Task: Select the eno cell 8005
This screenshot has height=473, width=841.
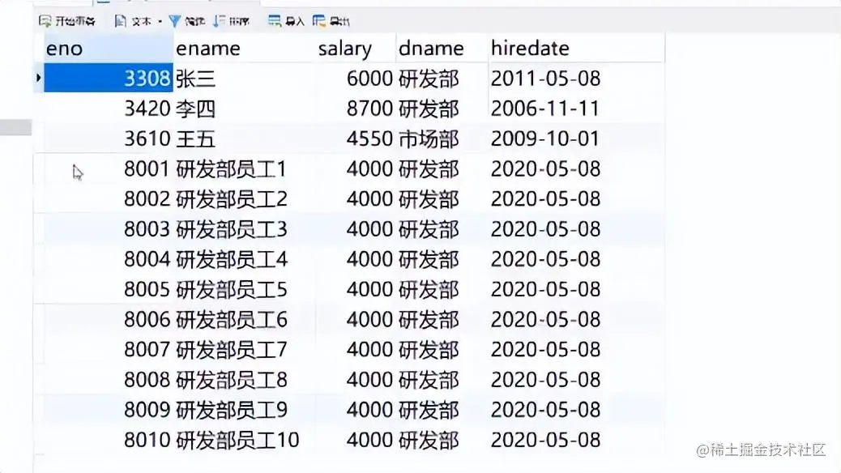Action: click(109, 289)
